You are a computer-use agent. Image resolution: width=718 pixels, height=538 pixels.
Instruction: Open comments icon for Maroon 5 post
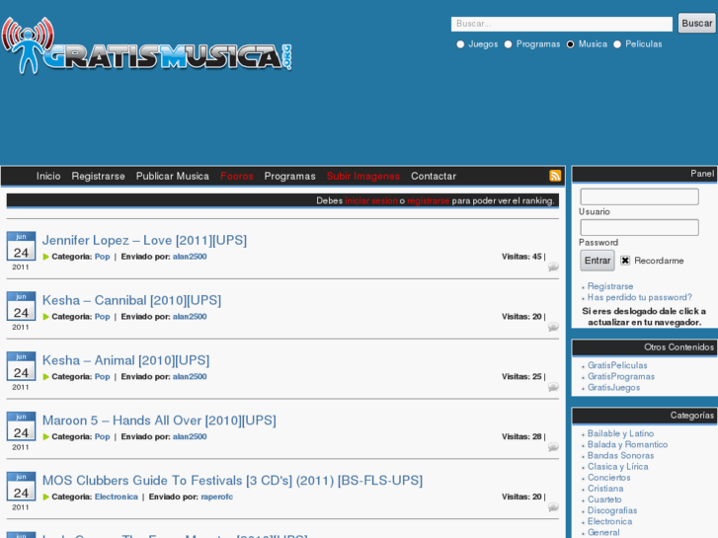click(553, 447)
